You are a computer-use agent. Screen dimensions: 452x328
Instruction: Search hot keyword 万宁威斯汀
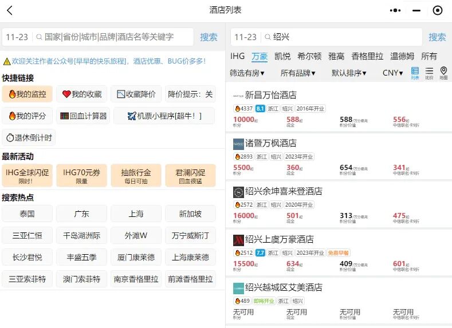pyautogui.click(x=191, y=236)
